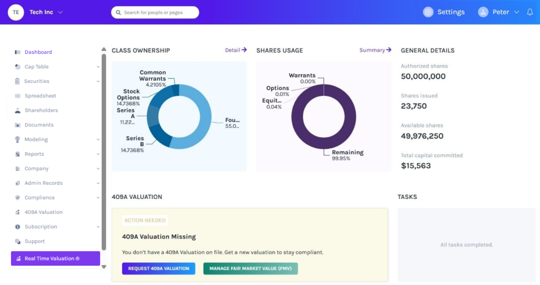540x285 pixels.
Task: Open the Peter user menu dropdown
Action: (516, 12)
